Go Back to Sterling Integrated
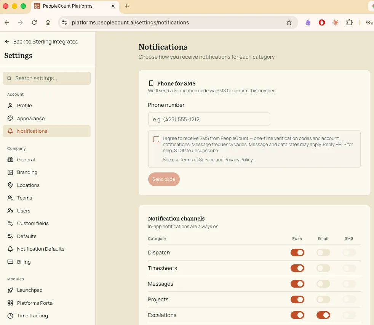 point(42,42)
